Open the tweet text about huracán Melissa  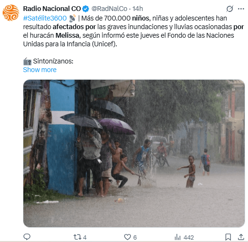pyautogui.click(x=133, y=31)
